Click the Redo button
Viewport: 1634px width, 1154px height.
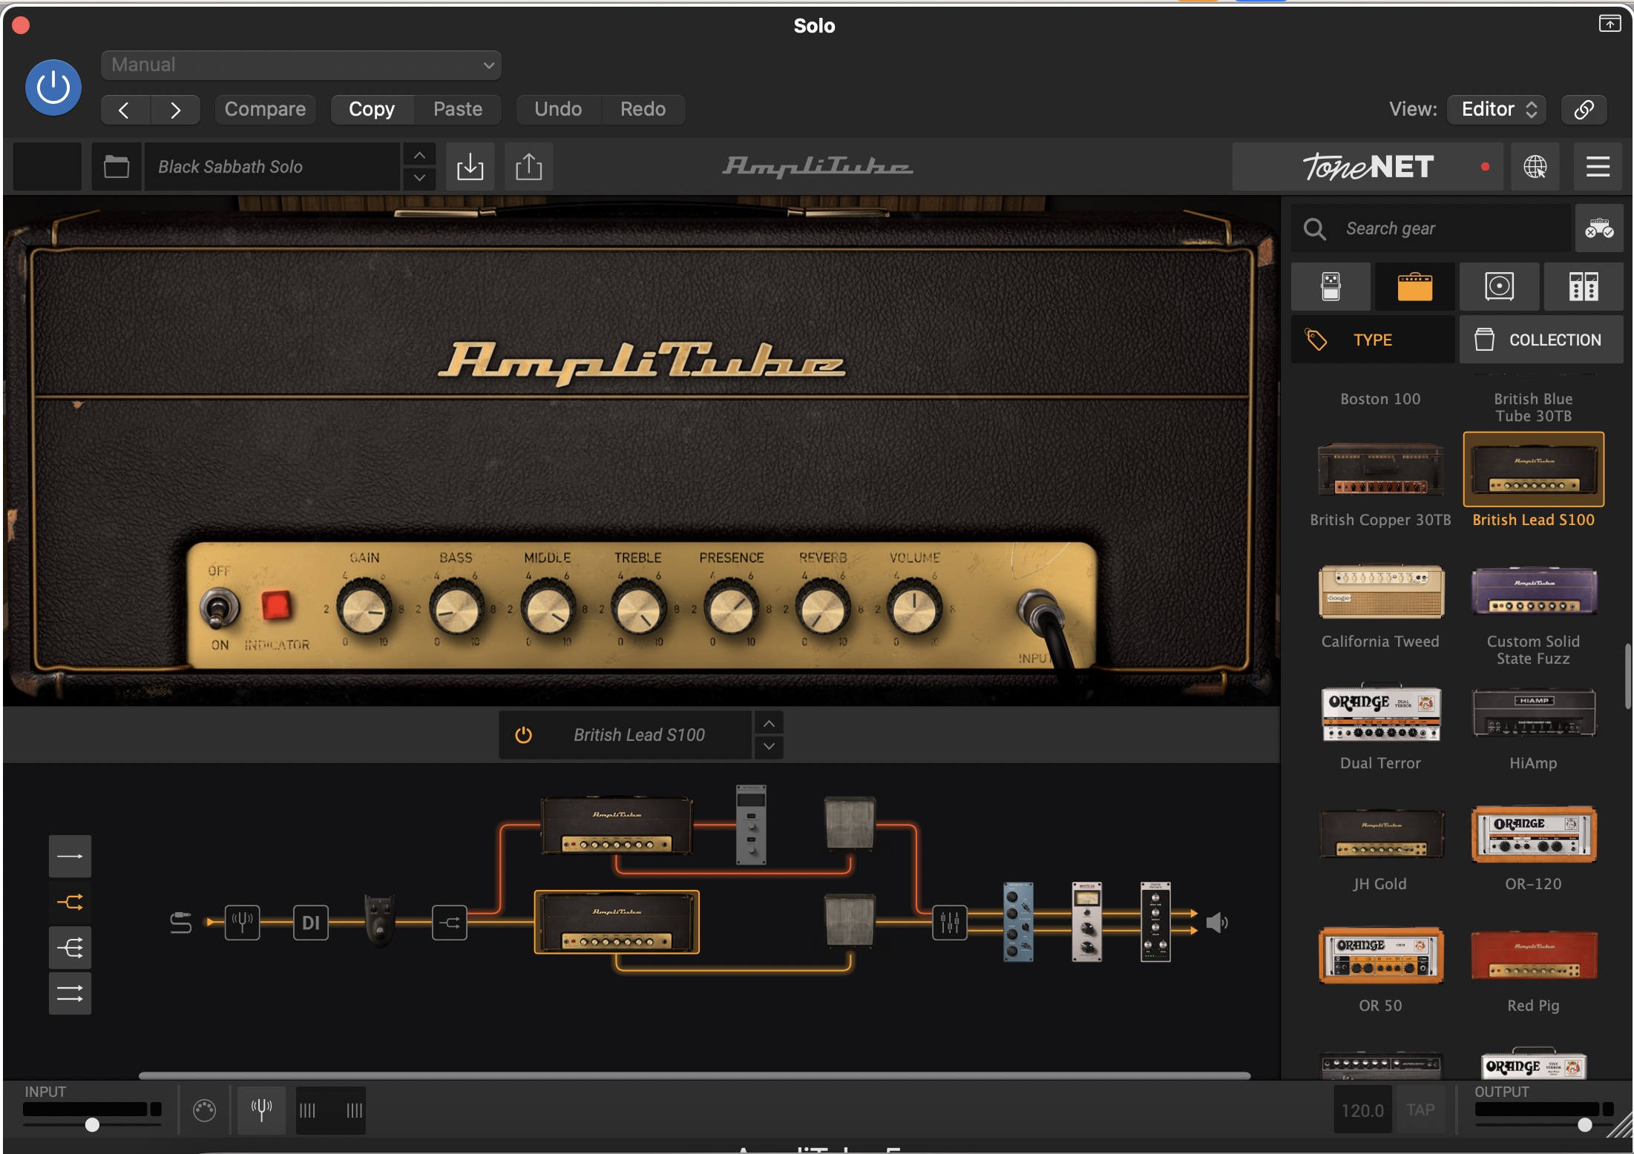pyautogui.click(x=643, y=109)
